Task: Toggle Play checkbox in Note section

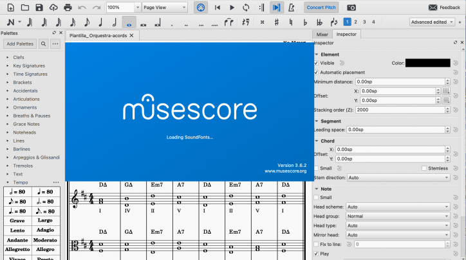Action: click(x=316, y=254)
